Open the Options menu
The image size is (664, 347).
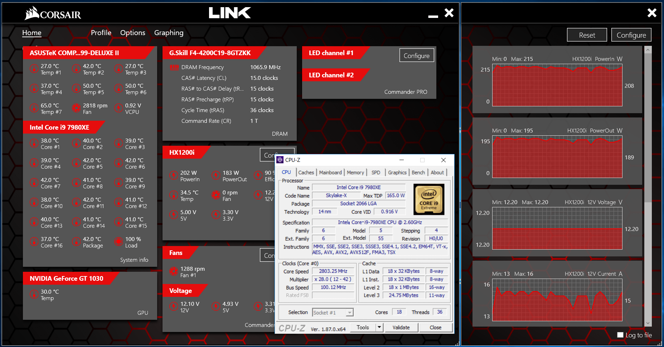click(133, 33)
